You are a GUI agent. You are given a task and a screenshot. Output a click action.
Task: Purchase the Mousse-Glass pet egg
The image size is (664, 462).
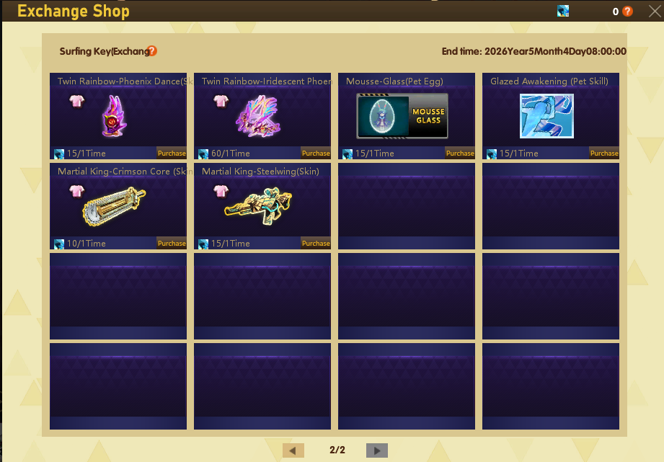(x=460, y=154)
